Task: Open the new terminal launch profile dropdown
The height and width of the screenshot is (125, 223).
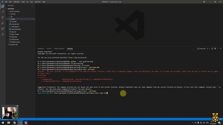Action: tap(209, 49)
